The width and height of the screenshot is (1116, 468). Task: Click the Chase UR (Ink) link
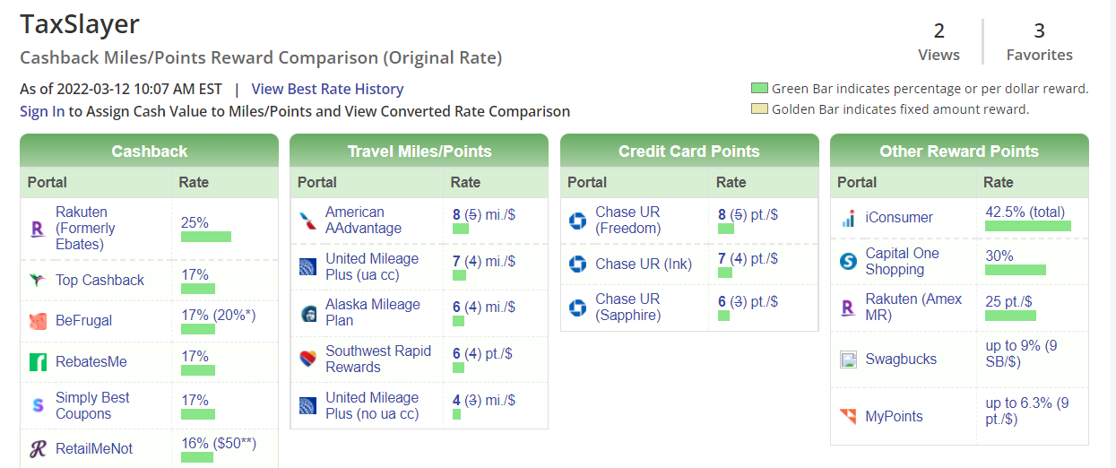coord(644,264)
